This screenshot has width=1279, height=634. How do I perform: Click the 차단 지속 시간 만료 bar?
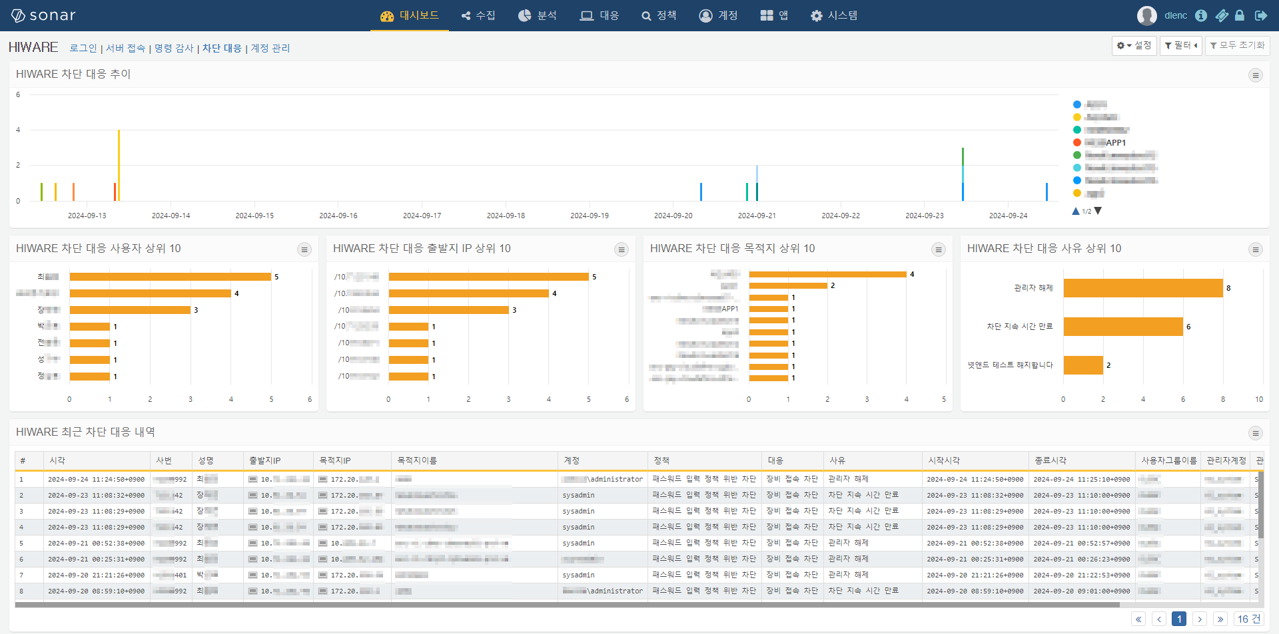point(1123,327)
